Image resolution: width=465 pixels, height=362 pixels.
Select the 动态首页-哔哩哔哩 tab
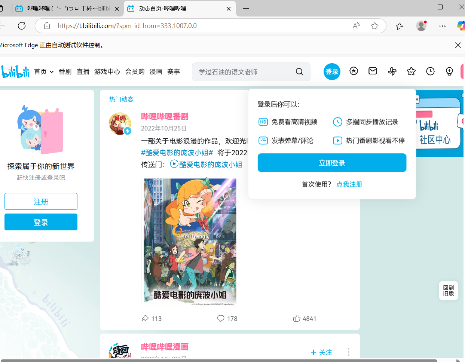(179, 8)
